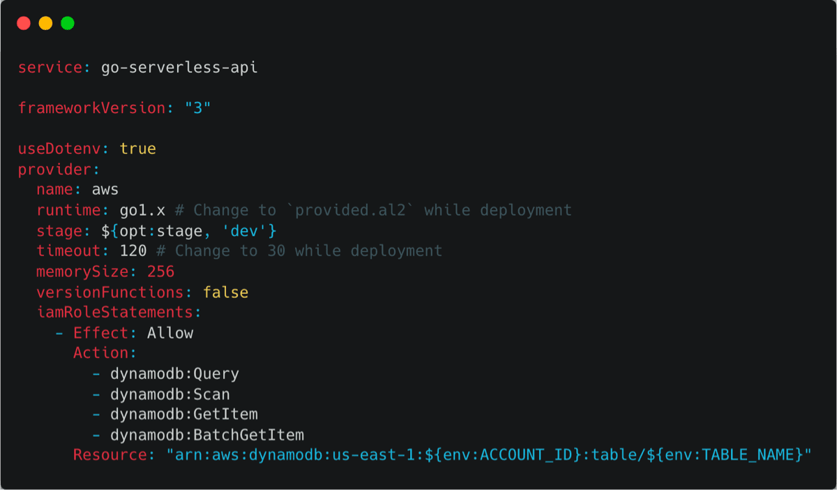This screenshot has height=490, width=837.
Task: Click the Effect Allow value
Action: pyautogui.click(x=170, y=333)
